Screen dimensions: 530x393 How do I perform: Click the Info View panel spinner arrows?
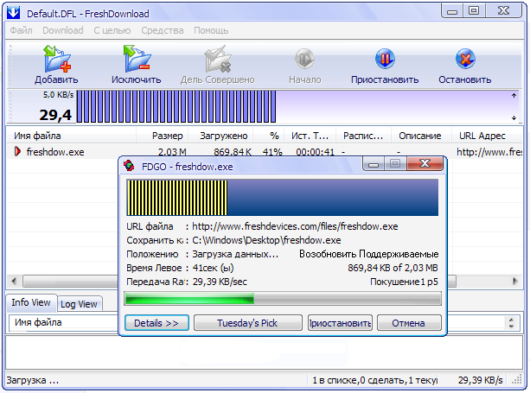[x=511, y=323]
